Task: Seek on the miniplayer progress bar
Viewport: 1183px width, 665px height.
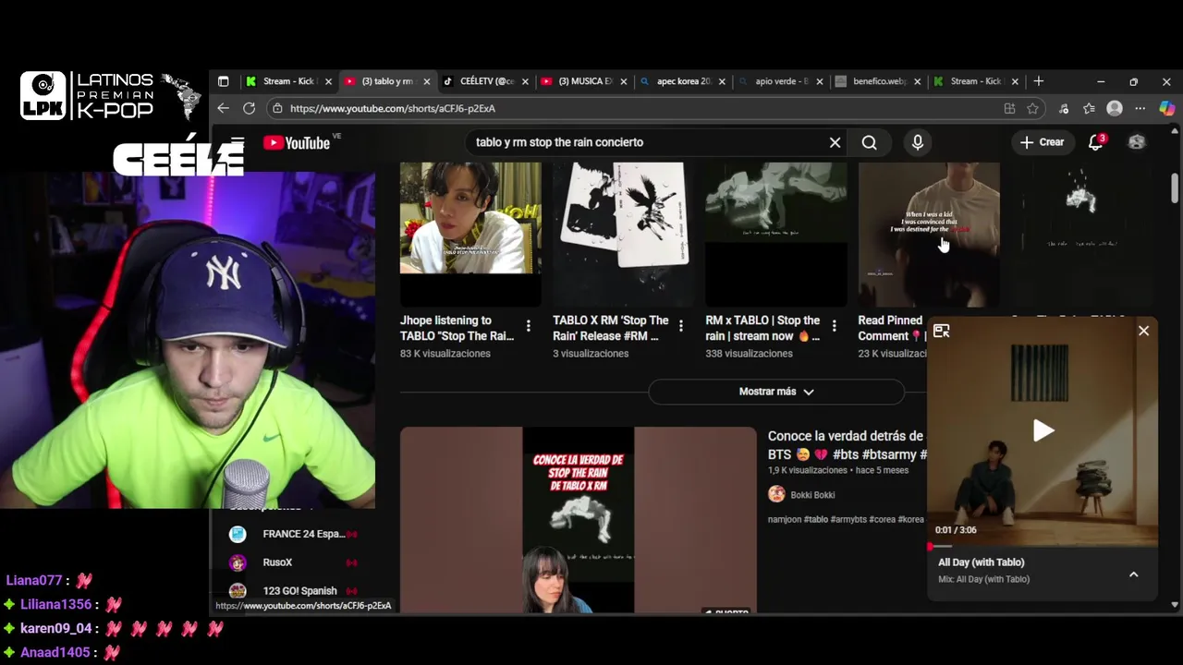Action: pyautogui.click(x=1043, y=547)
